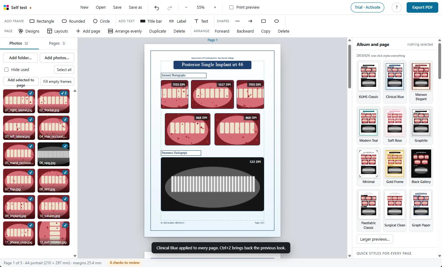442x267 pixels.
Task: Click the 55% zoom level value
Action: click(x=201, y=7)
